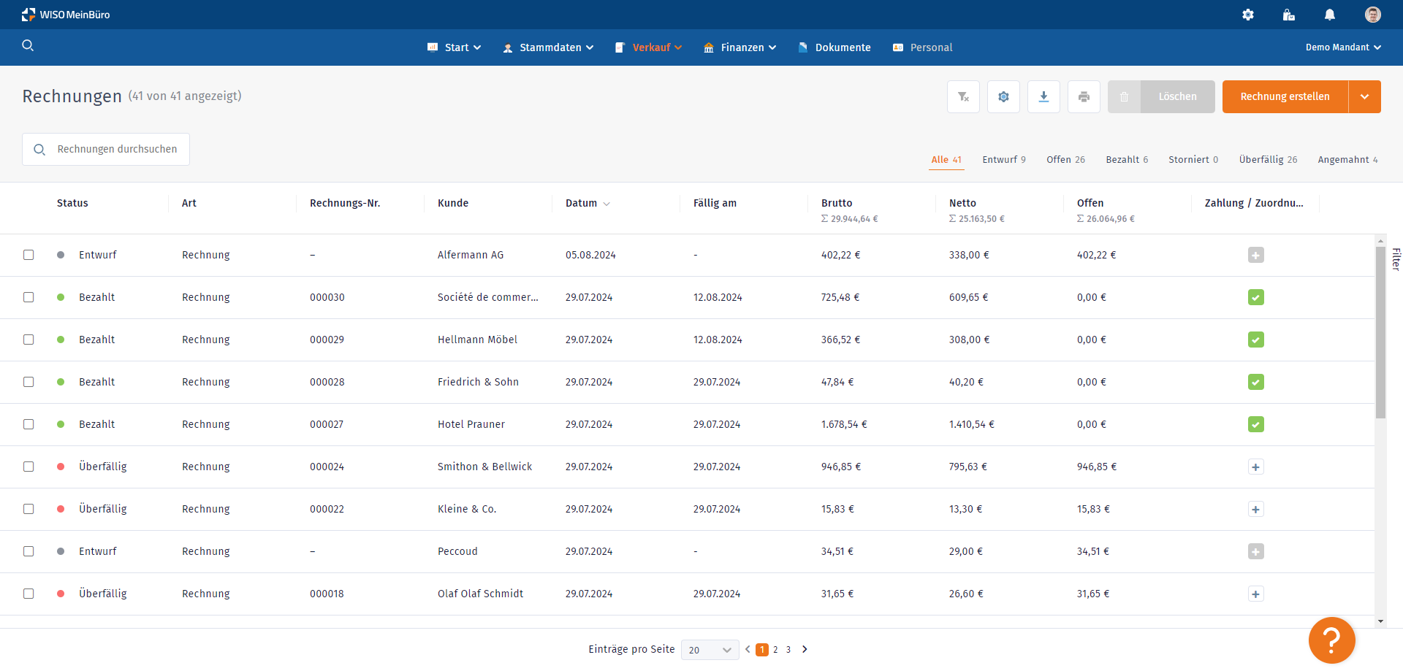
Task: Click the Löschen button
Action: 1177,96
